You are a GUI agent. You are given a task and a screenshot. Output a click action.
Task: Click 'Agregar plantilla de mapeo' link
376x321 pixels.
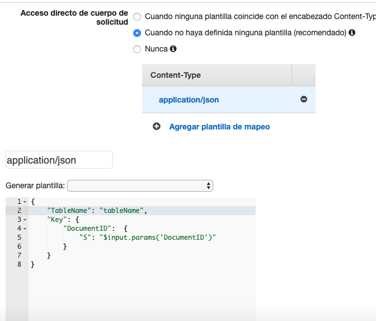pos(219,127)
